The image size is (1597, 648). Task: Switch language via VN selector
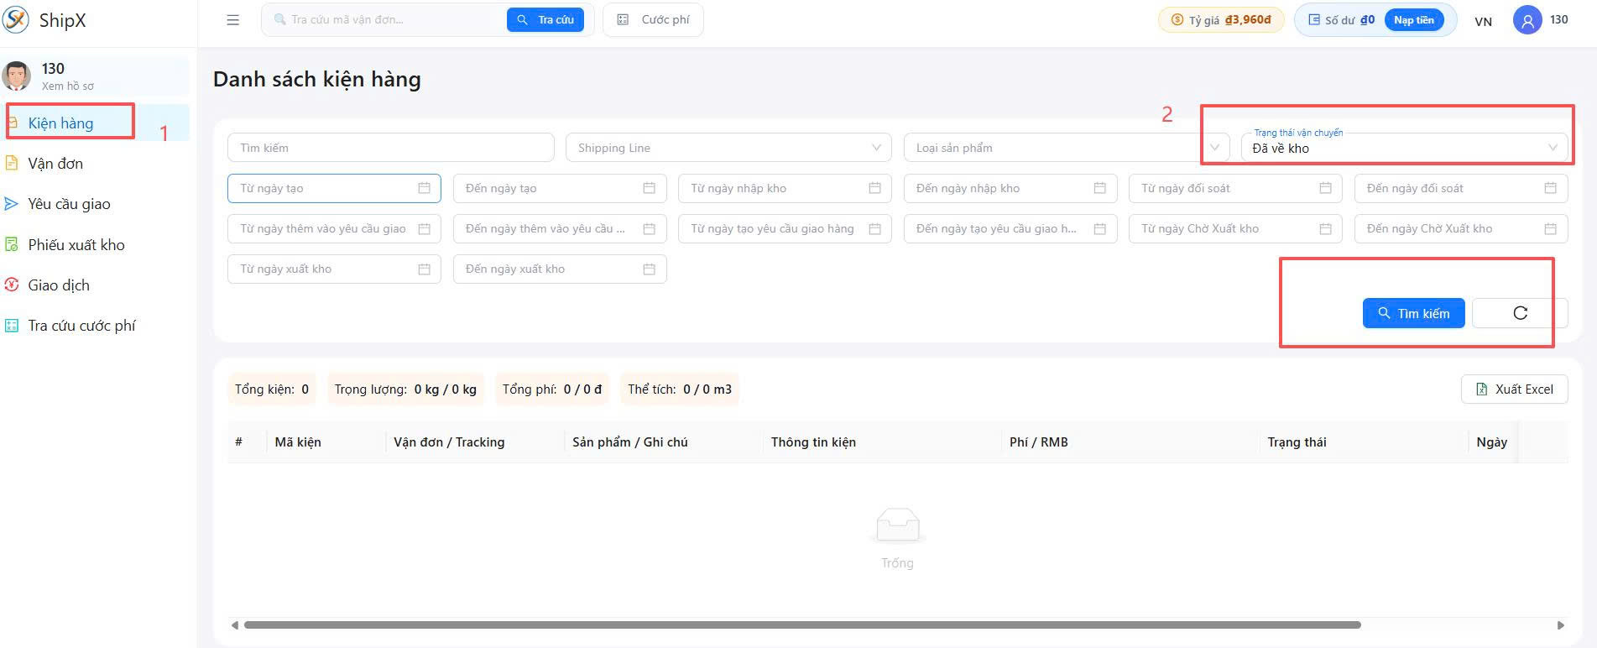(x=1483, y=21)
